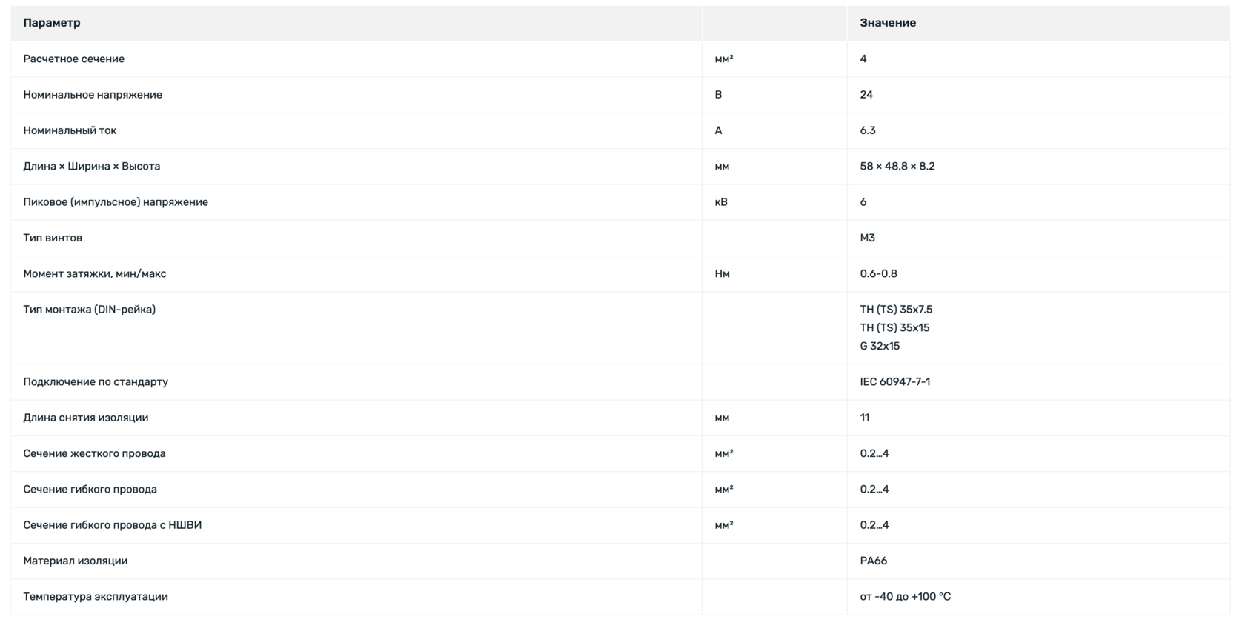Click the Номинальный ток value 6.3
The width and height of the screenshot is (1245, 631).
click(867, 130)
